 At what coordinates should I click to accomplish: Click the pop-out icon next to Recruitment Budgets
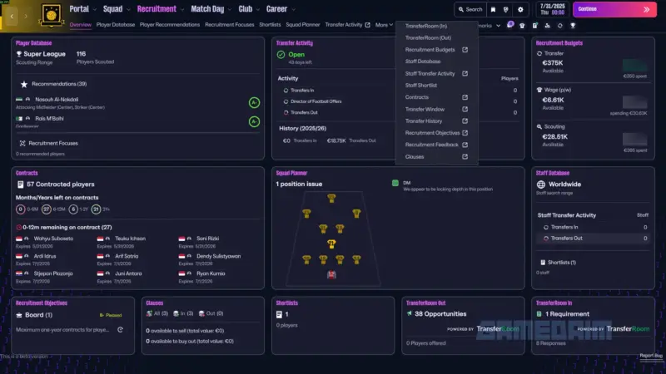coord(465,50)
